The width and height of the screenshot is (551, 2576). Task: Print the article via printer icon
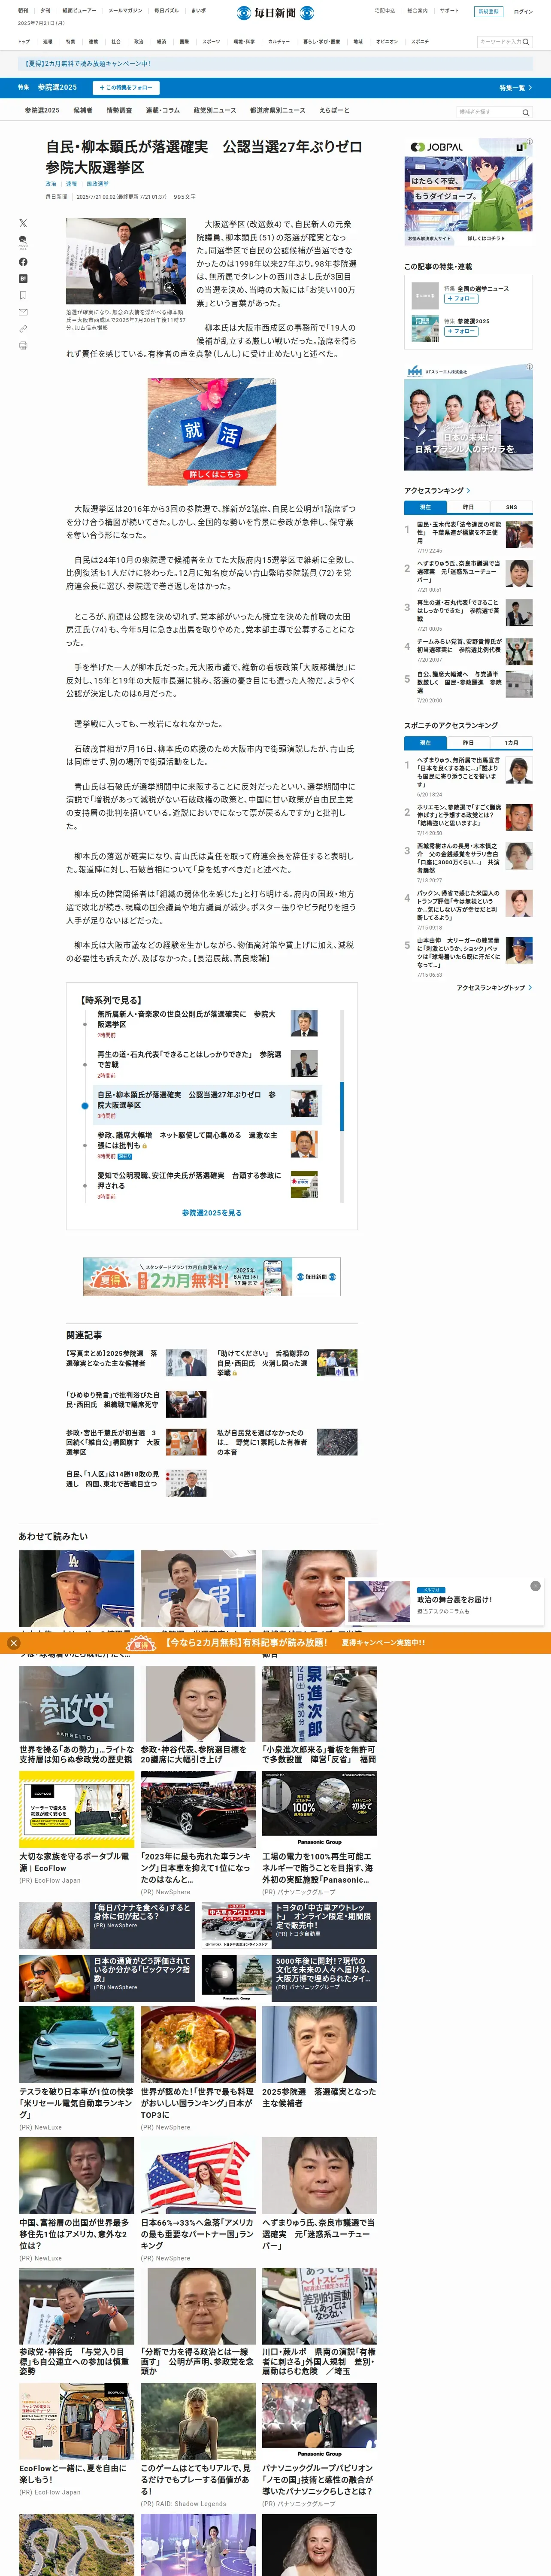click(x=23, y=346)
